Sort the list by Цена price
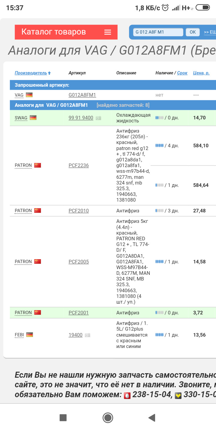This screenshot has height=432, width=216. [x=201, y=73]
